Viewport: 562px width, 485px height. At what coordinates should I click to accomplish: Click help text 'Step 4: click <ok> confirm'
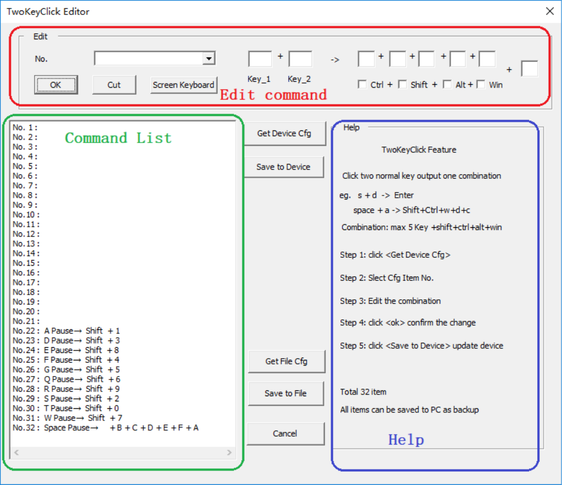407,323
